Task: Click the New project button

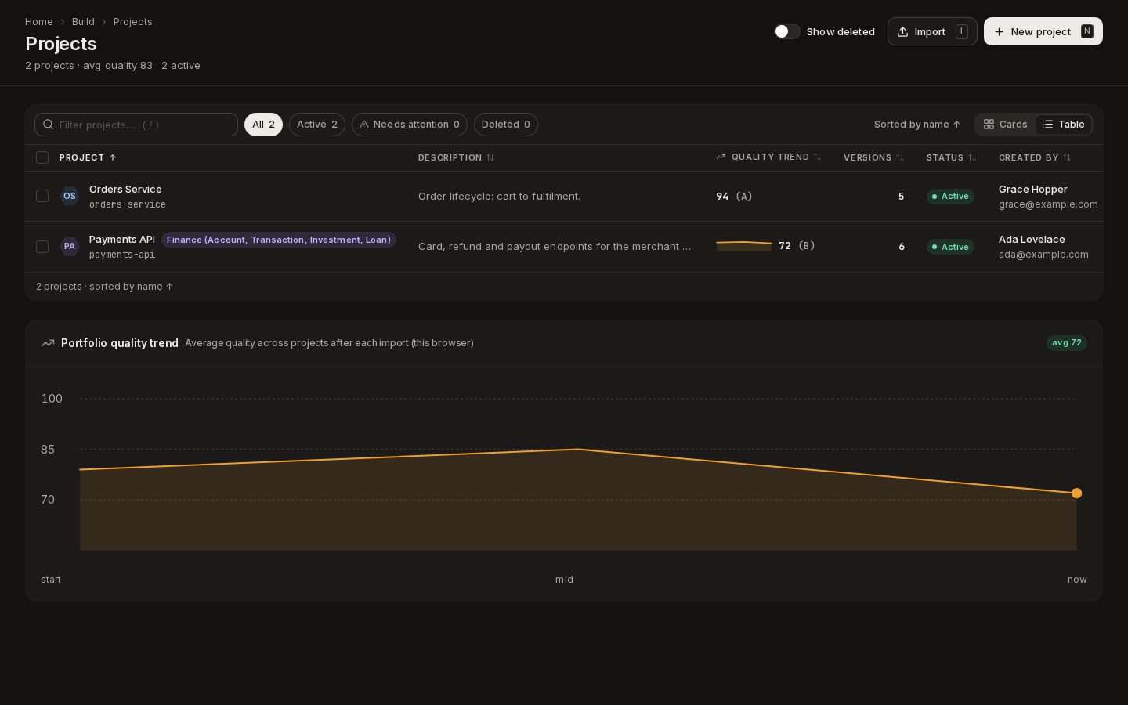Action: pos(1043,31)
